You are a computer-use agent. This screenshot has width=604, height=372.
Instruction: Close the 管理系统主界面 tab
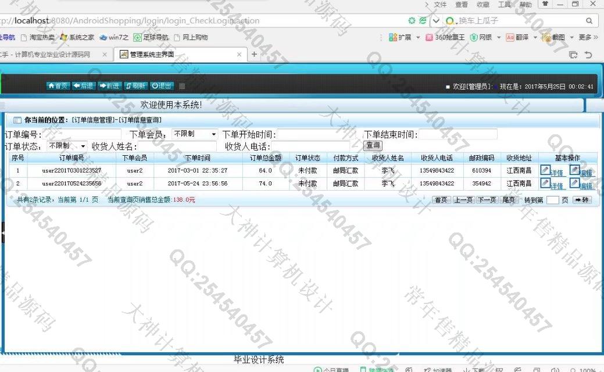click(x=239, y=55)
